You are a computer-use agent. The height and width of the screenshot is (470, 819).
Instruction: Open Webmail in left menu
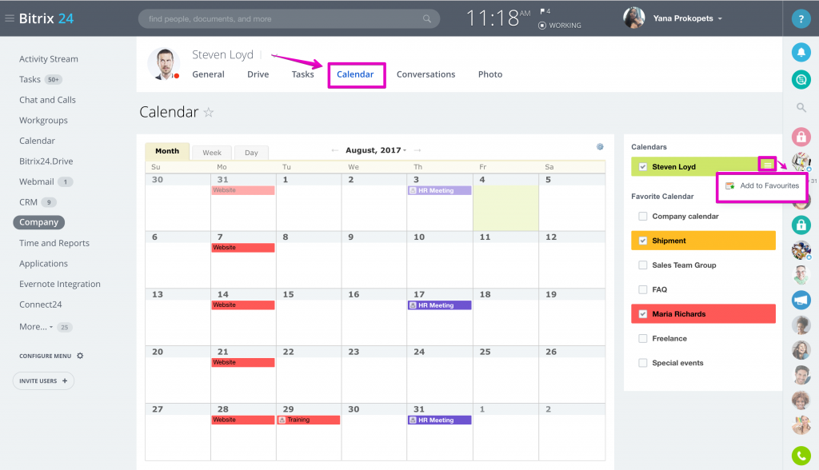click(37, 181)
